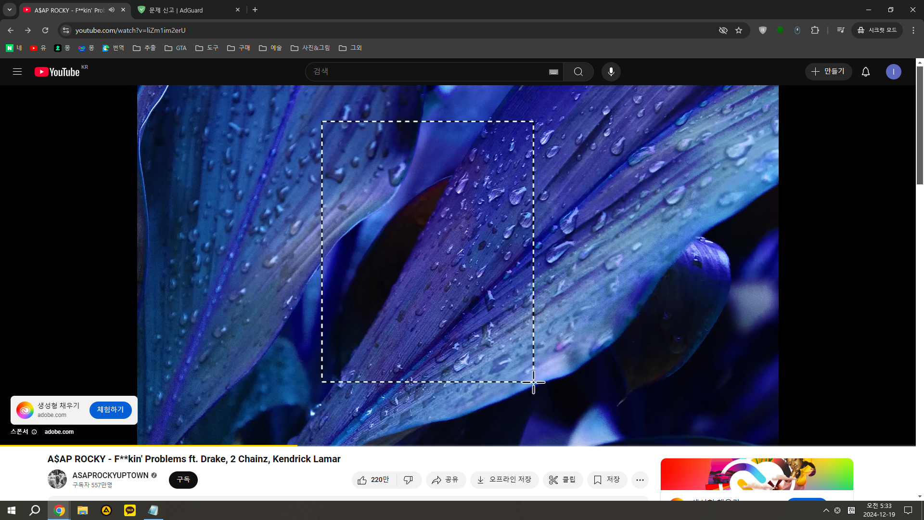Show ad info icon next to 스폰서
924x520 pixels.
pos(34,432)
